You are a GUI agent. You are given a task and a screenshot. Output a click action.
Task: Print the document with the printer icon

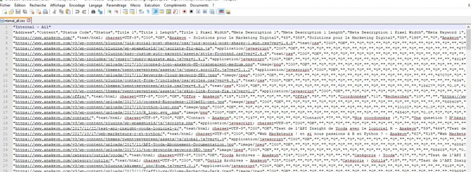pyautogui.click(x=45, y=11)
